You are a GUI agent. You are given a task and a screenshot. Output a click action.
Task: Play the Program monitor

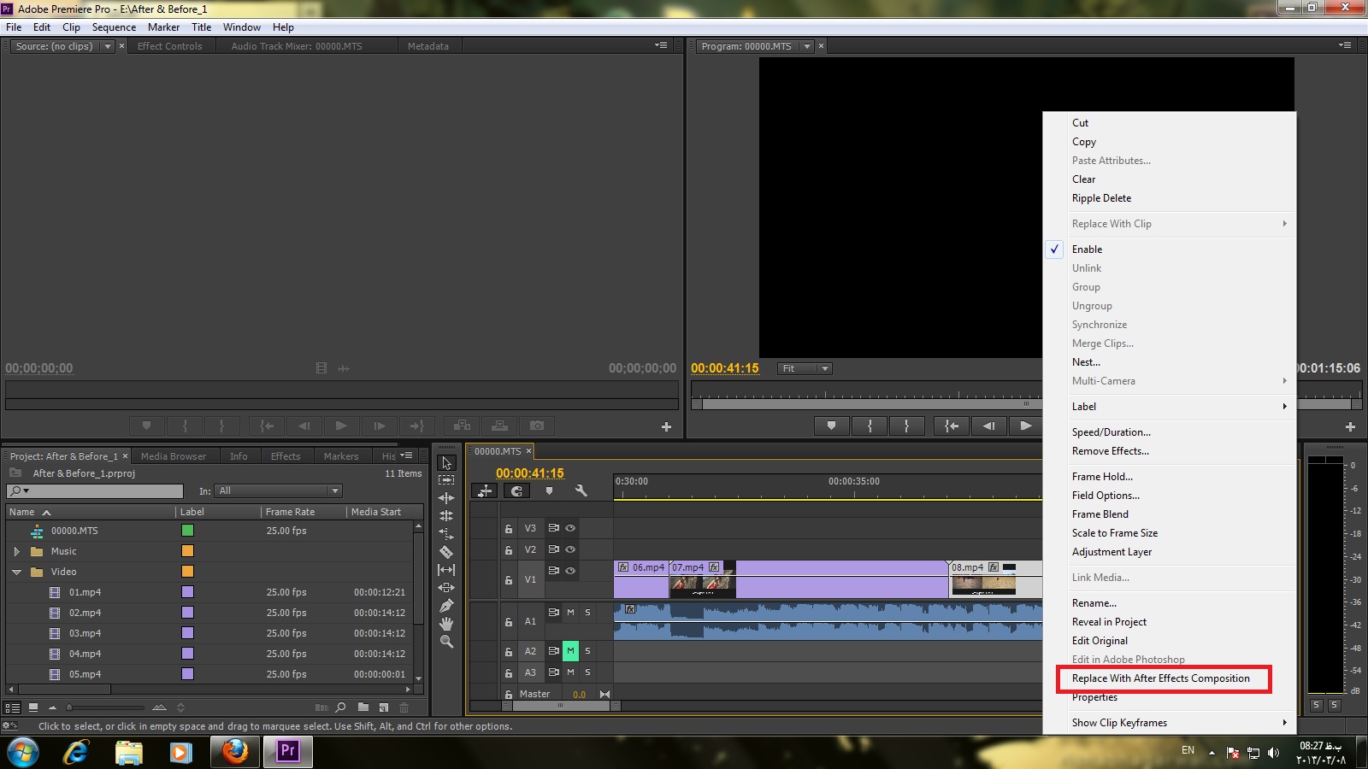[x=1026, y=426]
